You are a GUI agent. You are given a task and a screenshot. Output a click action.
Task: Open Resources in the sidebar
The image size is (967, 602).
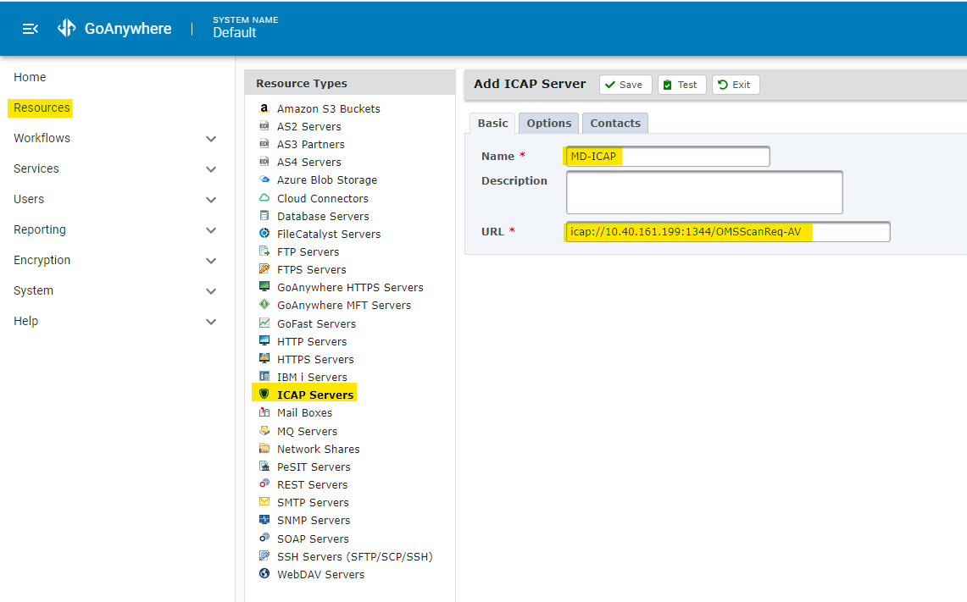coord(42,108)
